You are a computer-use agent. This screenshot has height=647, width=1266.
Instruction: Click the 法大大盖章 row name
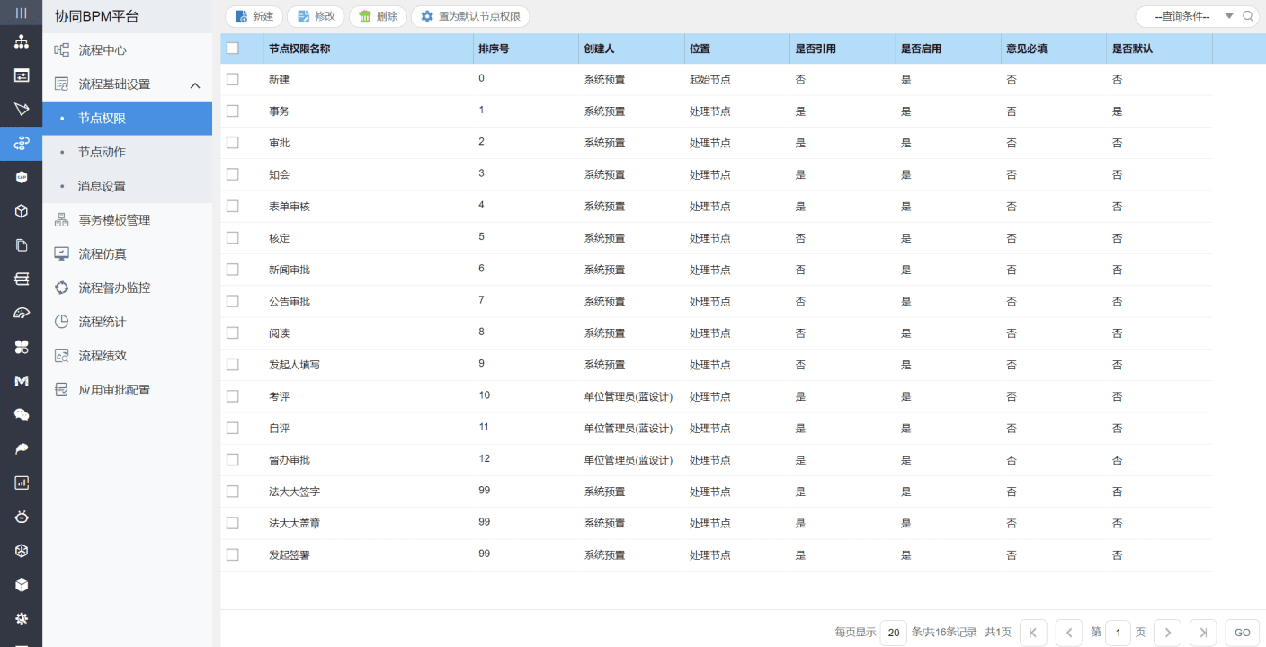pos(294,523)
